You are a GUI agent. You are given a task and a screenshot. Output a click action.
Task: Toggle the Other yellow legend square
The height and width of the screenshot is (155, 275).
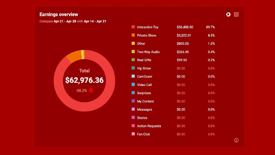[133, 43]
